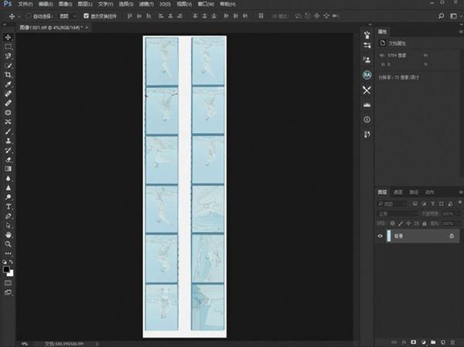This screenshot has height=347, width=464.
Task: Select the Zoom tool in the toolbox
Action: click(x=8, y=244)
